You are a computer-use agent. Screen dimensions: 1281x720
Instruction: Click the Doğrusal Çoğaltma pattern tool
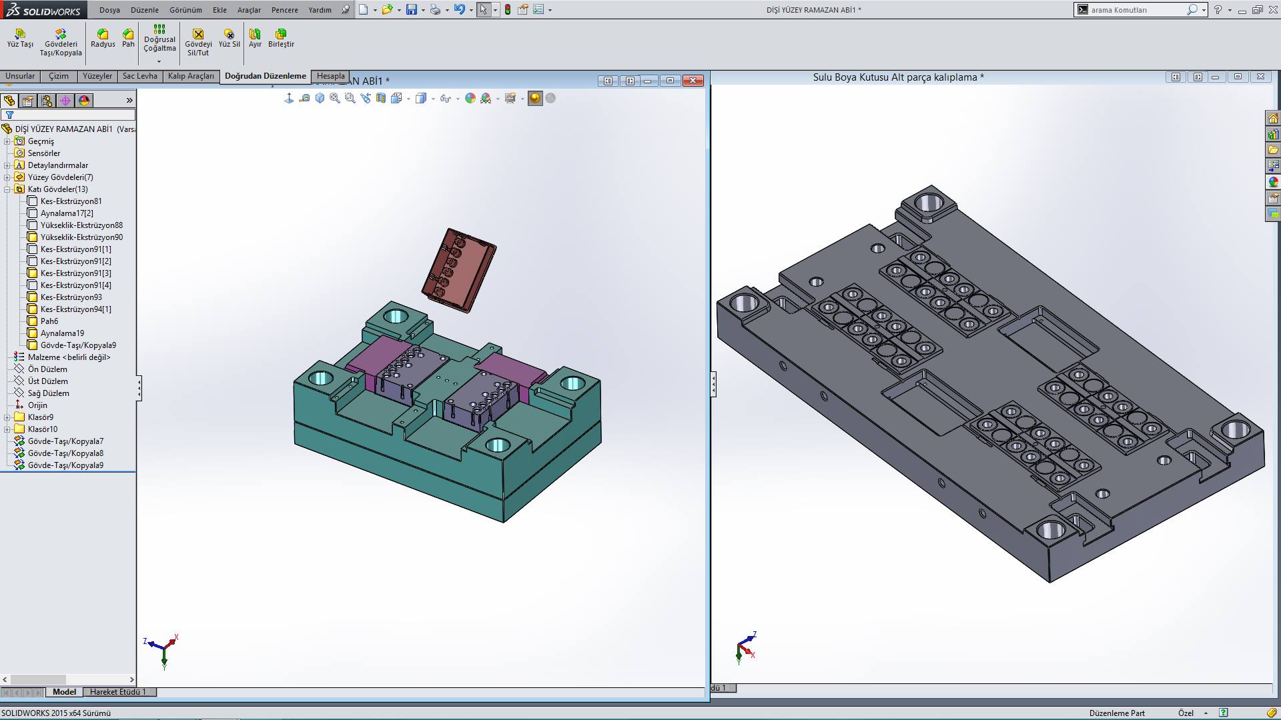[x=159, y=39]
